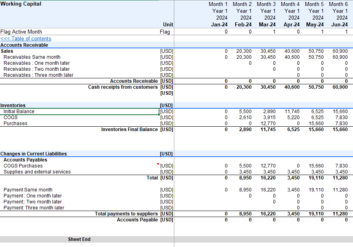
Task: Click the fill handle of the selected Initial Balance cell
Action: 159,114
